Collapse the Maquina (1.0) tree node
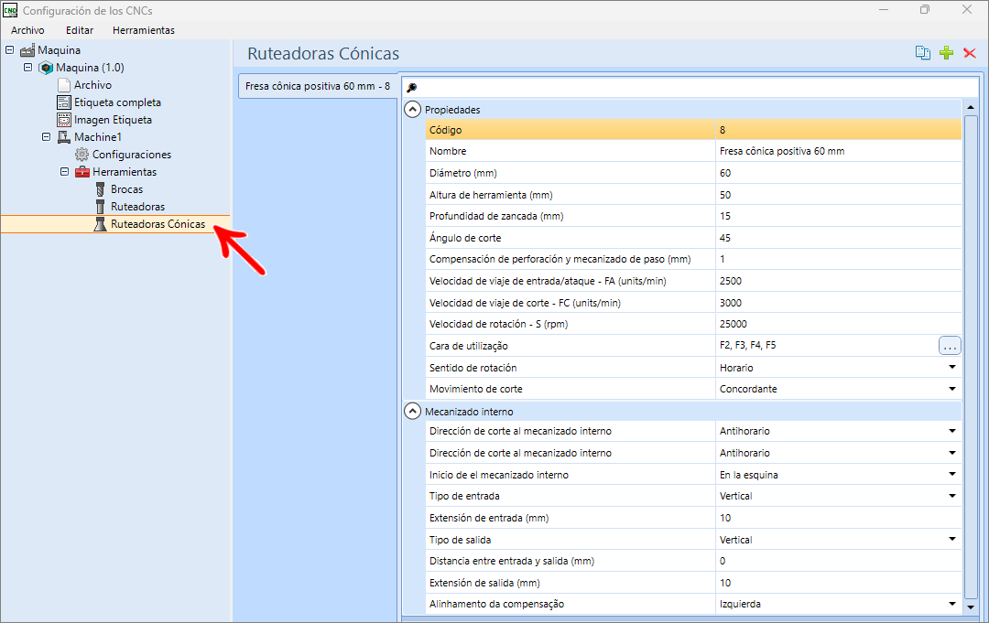This screenshot has width=989, height=623. pyautogui.click(x=27, y=67)
